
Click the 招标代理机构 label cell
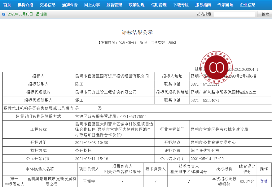click(38, 92)
